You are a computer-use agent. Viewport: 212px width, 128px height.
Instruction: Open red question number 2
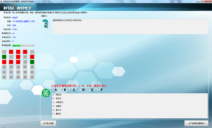(x=11, y=52)
